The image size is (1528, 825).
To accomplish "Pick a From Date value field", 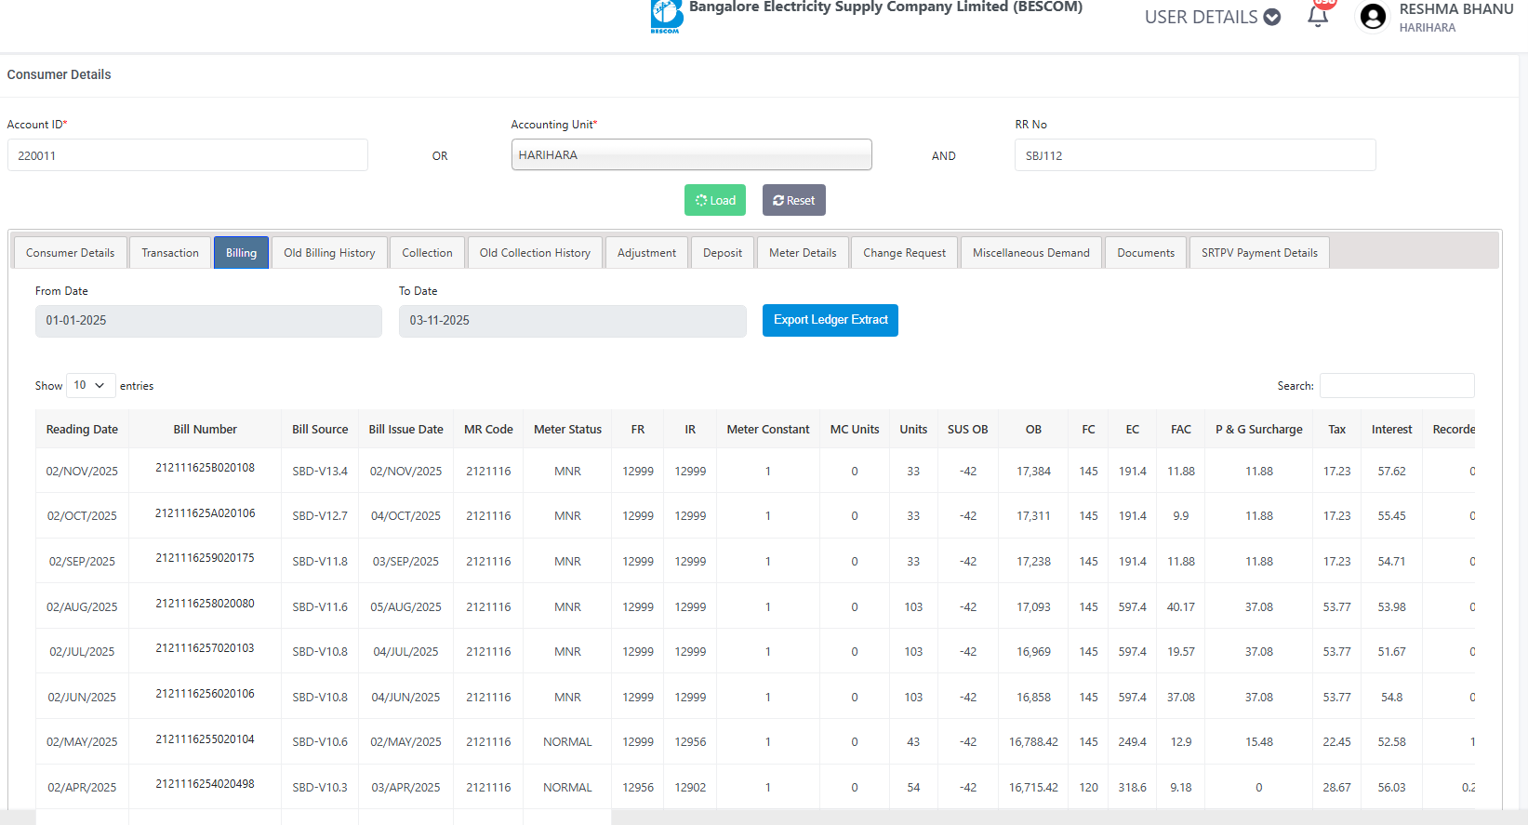I will tap(208, 321).
